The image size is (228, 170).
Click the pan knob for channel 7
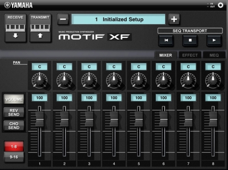tap(188, 80)
